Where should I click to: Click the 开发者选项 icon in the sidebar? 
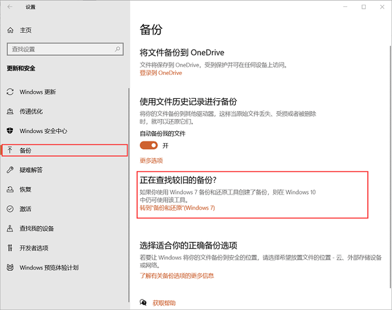(x=10, y=248)
